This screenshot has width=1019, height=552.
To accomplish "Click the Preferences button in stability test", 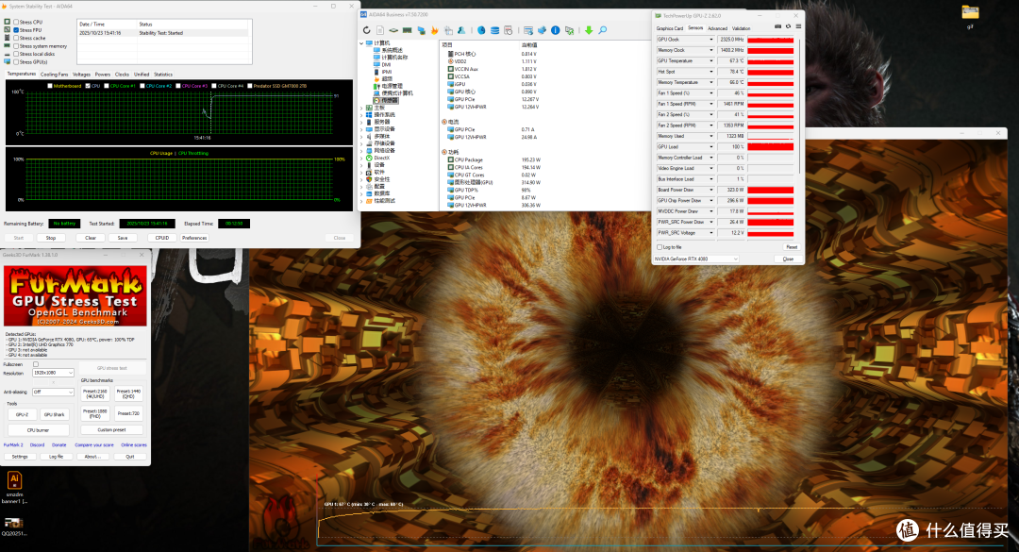I will tap(194, 238).
